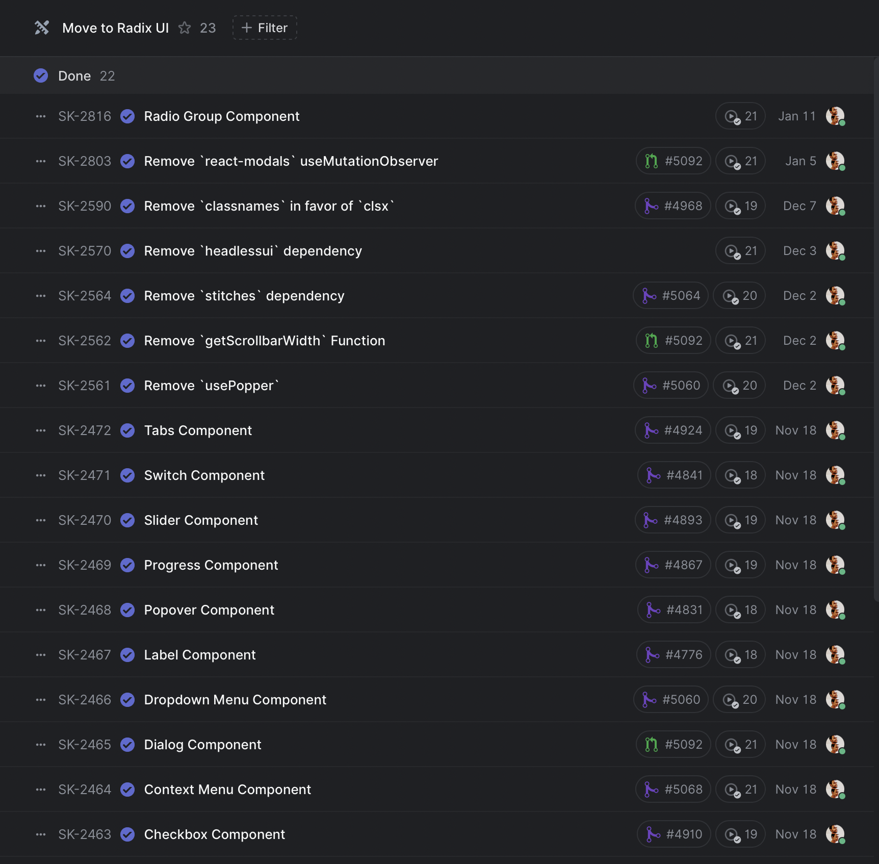Open the three-dot menu for SK-2803
The image size is (879, 864).
tap(41, 161)
